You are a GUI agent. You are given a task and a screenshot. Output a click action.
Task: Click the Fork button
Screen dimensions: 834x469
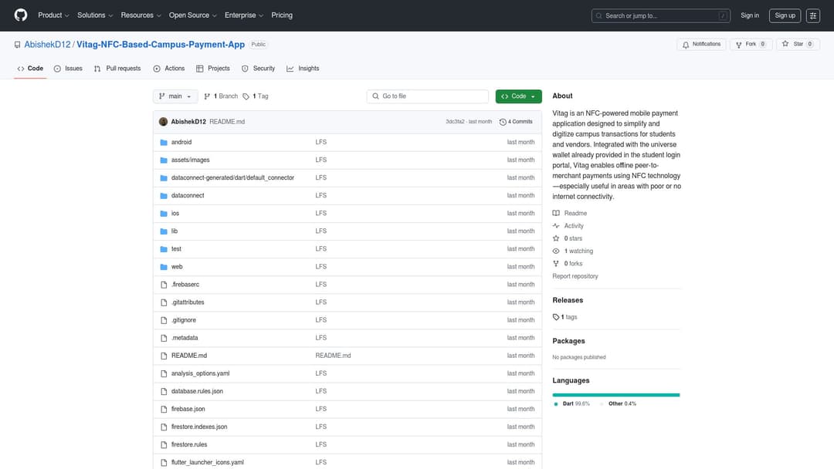(751, 45)
